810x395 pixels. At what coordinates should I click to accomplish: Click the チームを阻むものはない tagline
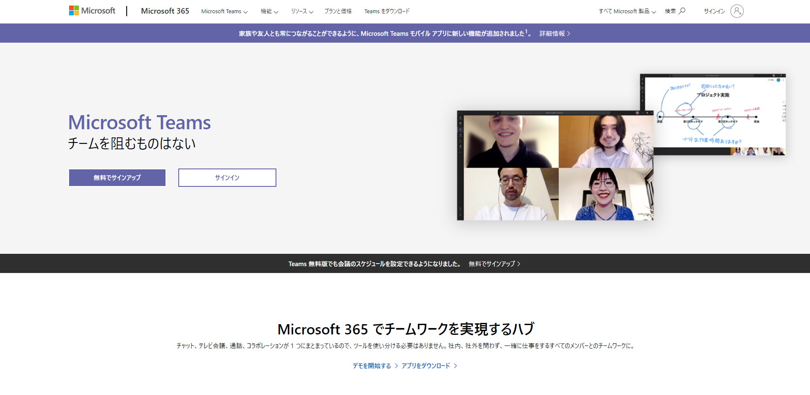[132, 143]
